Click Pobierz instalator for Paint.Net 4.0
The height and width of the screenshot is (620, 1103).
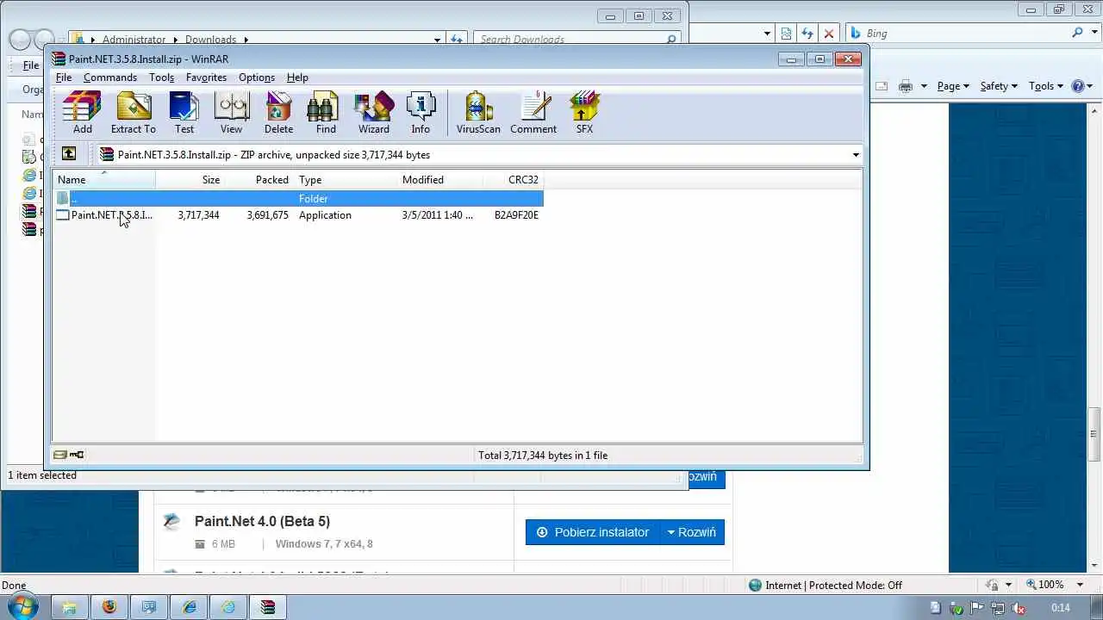click(x=593, y=532)
